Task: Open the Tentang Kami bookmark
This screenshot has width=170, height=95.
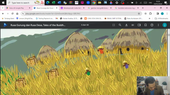Action: click(8, 18)
